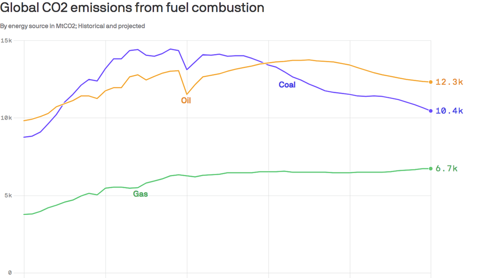Screen dimensions: 495x278
Task: Click the chart title about CO2 emissions
Action: coord(132,8)
